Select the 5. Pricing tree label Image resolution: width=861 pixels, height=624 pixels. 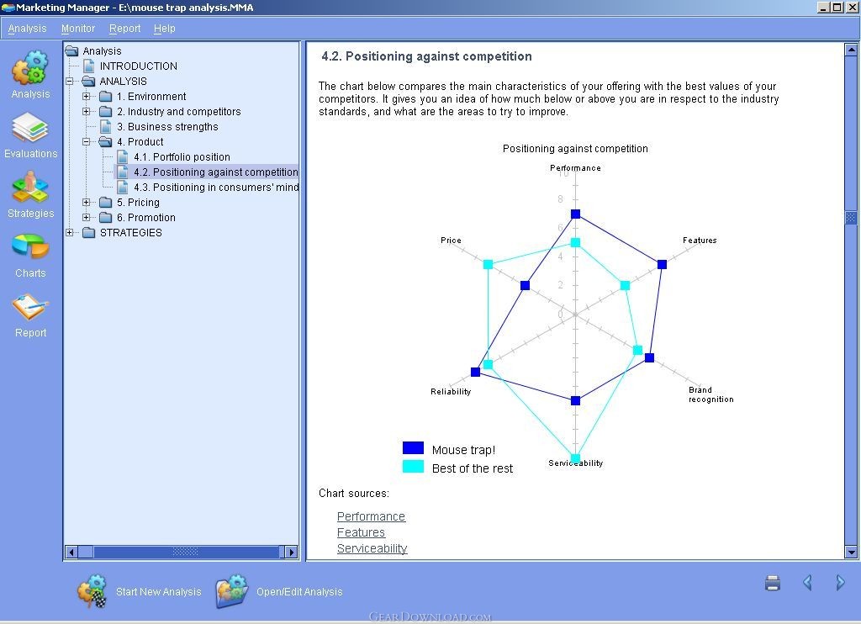coord(138,202)
